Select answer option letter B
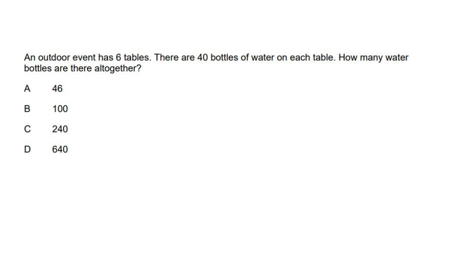Viewport: 450px width, 253px height. [x=27, y=109]
